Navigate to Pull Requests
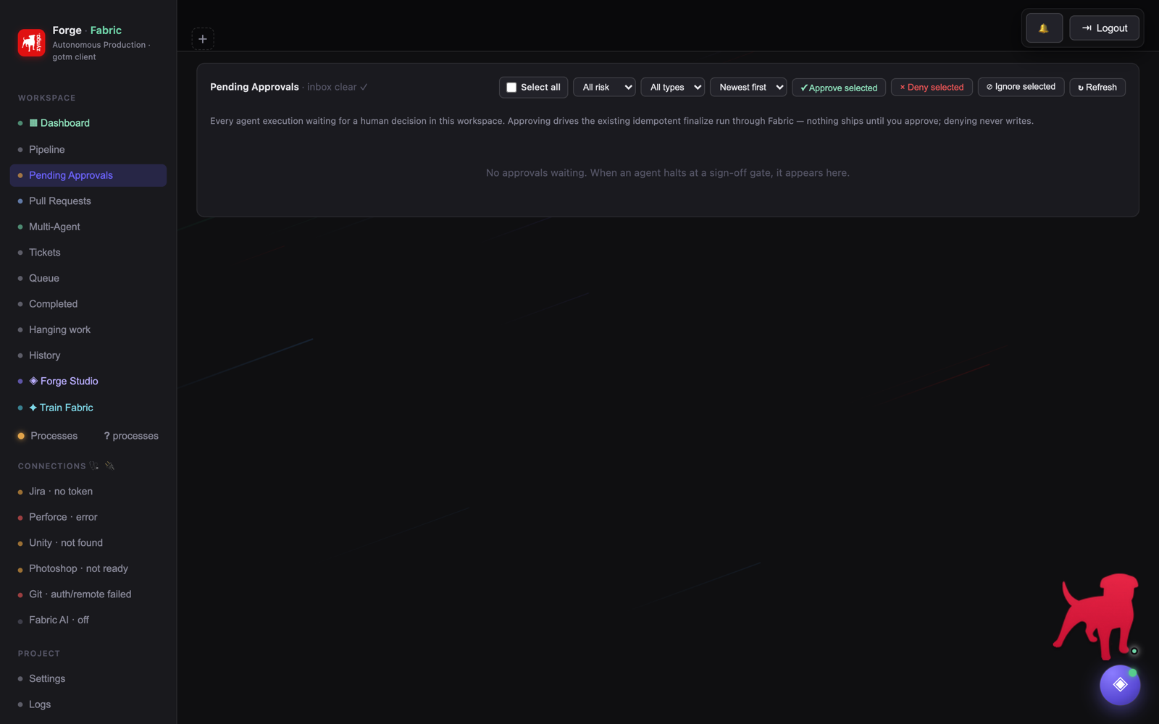The image size is (1159, 724). (x=88, y=201)
